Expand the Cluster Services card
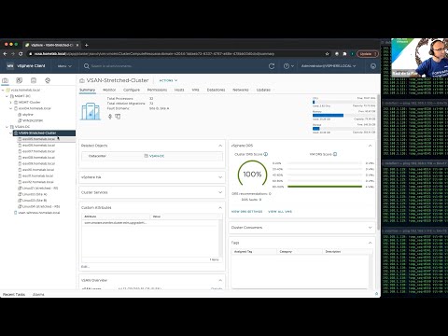 point(220,192)
